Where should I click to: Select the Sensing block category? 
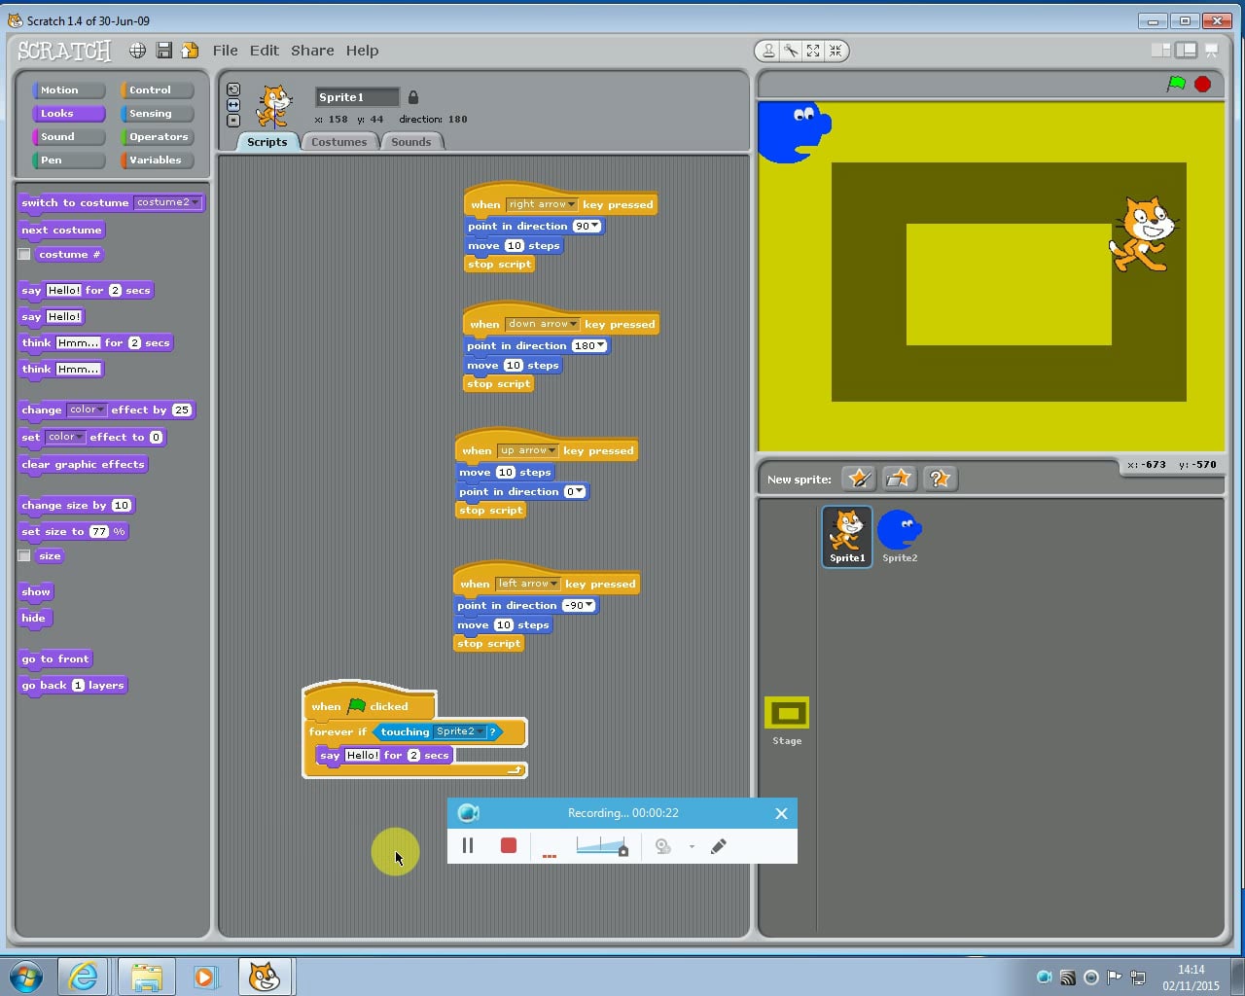157,113
